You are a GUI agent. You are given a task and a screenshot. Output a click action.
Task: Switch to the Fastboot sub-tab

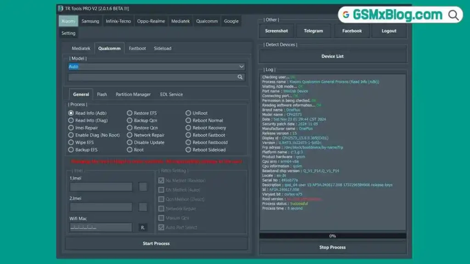click(137, 48)
